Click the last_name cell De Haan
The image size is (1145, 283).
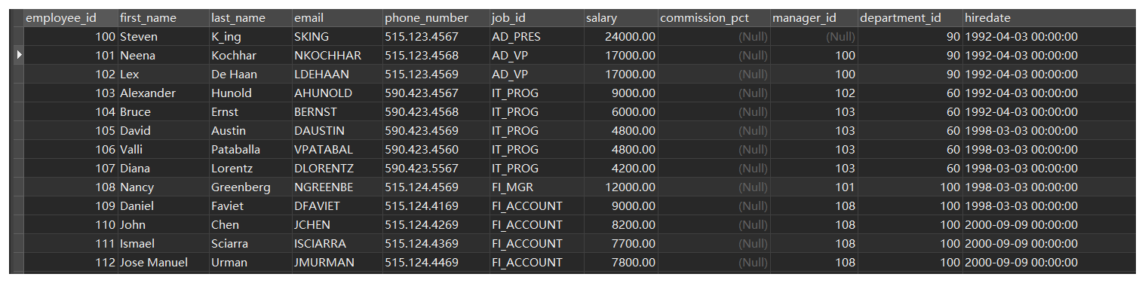point(250,75)
